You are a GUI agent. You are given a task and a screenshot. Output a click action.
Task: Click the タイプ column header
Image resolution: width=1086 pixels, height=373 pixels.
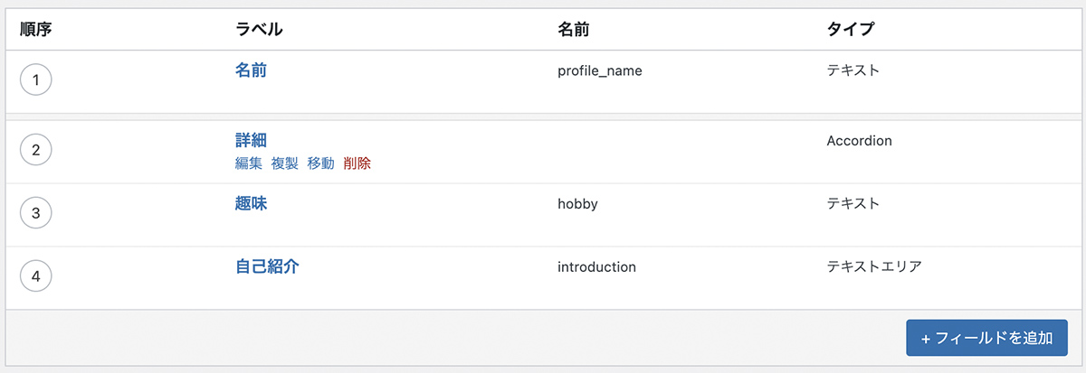click(851, 29)
